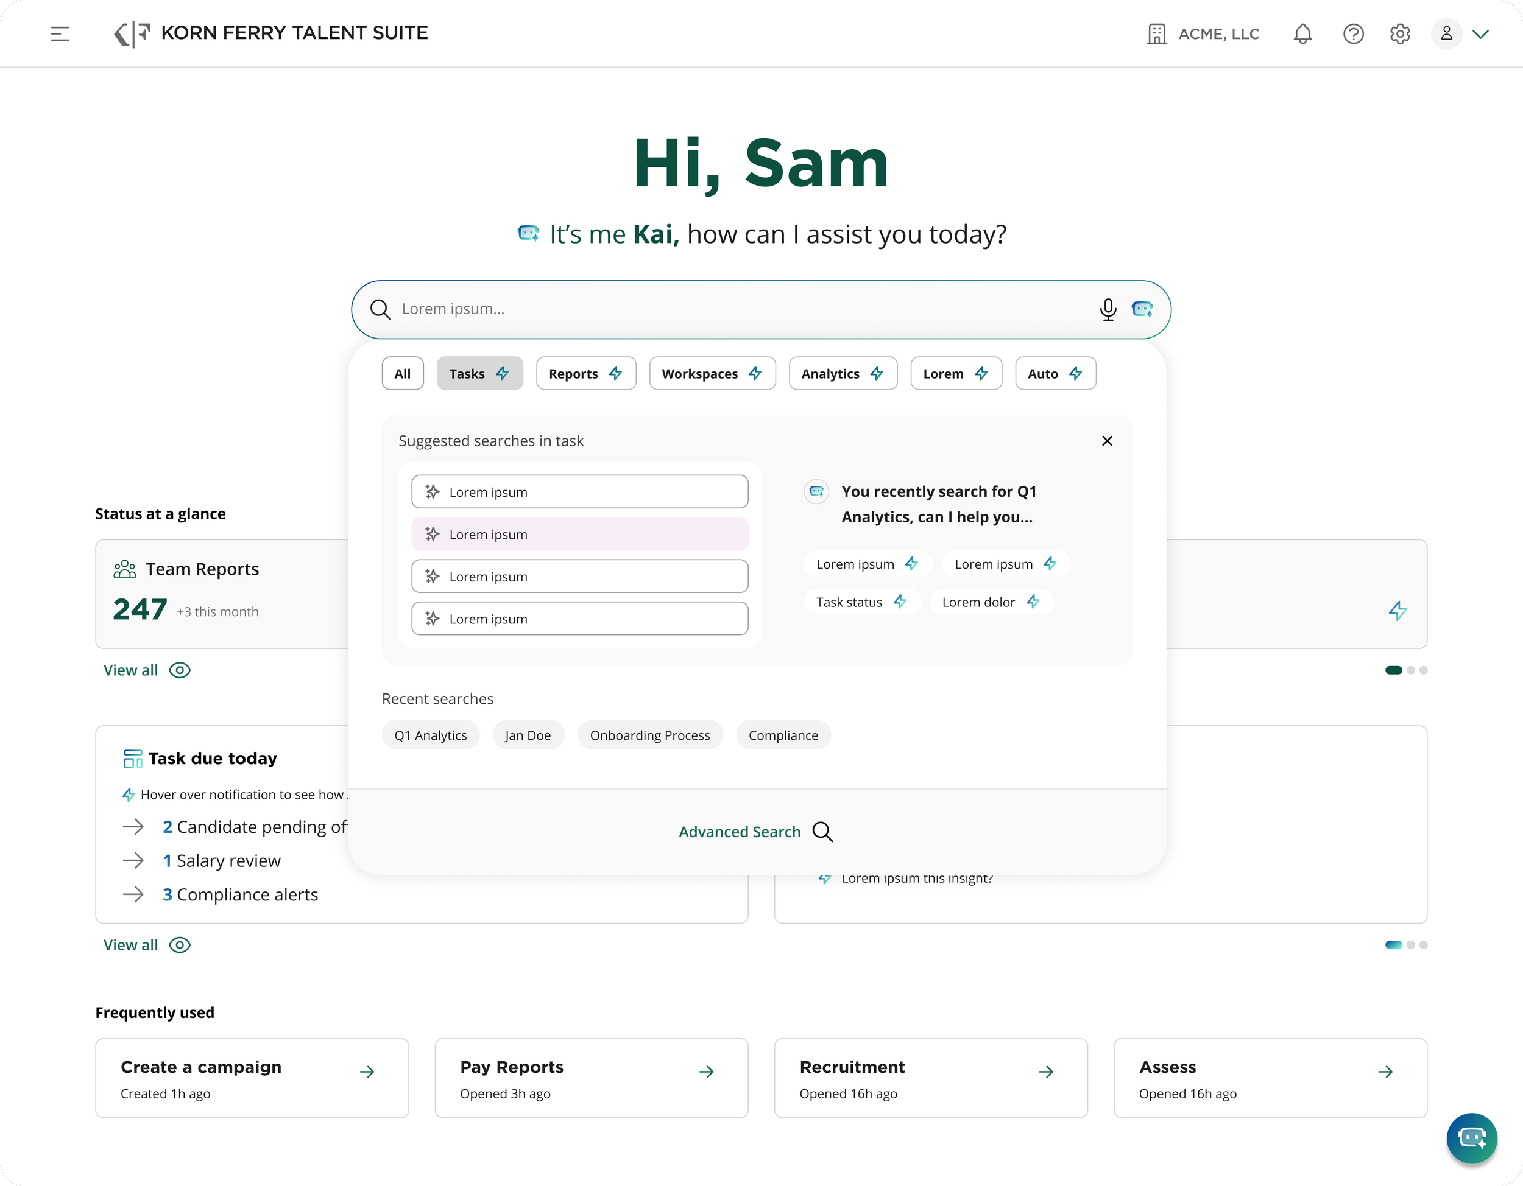Screen dimensions: 1523x1186
Task: Toggle the eye icon next to tasks View all
Action: click(179, 945)
